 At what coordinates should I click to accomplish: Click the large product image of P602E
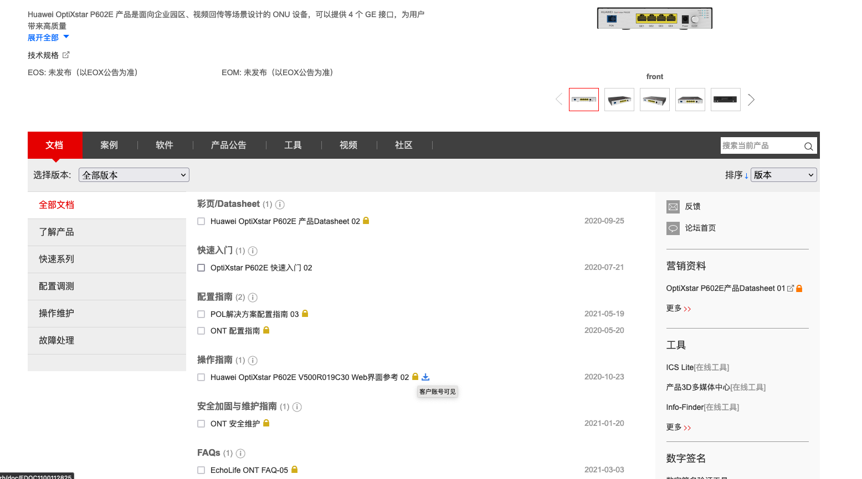tap(655, 18)
